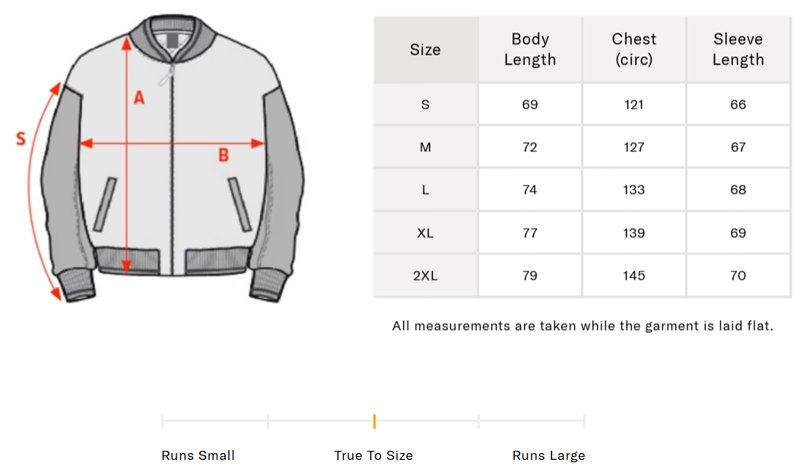Click the Body Length column header
Image resolution: width=797 pixels, height=466 pixels.
[530, 49]
